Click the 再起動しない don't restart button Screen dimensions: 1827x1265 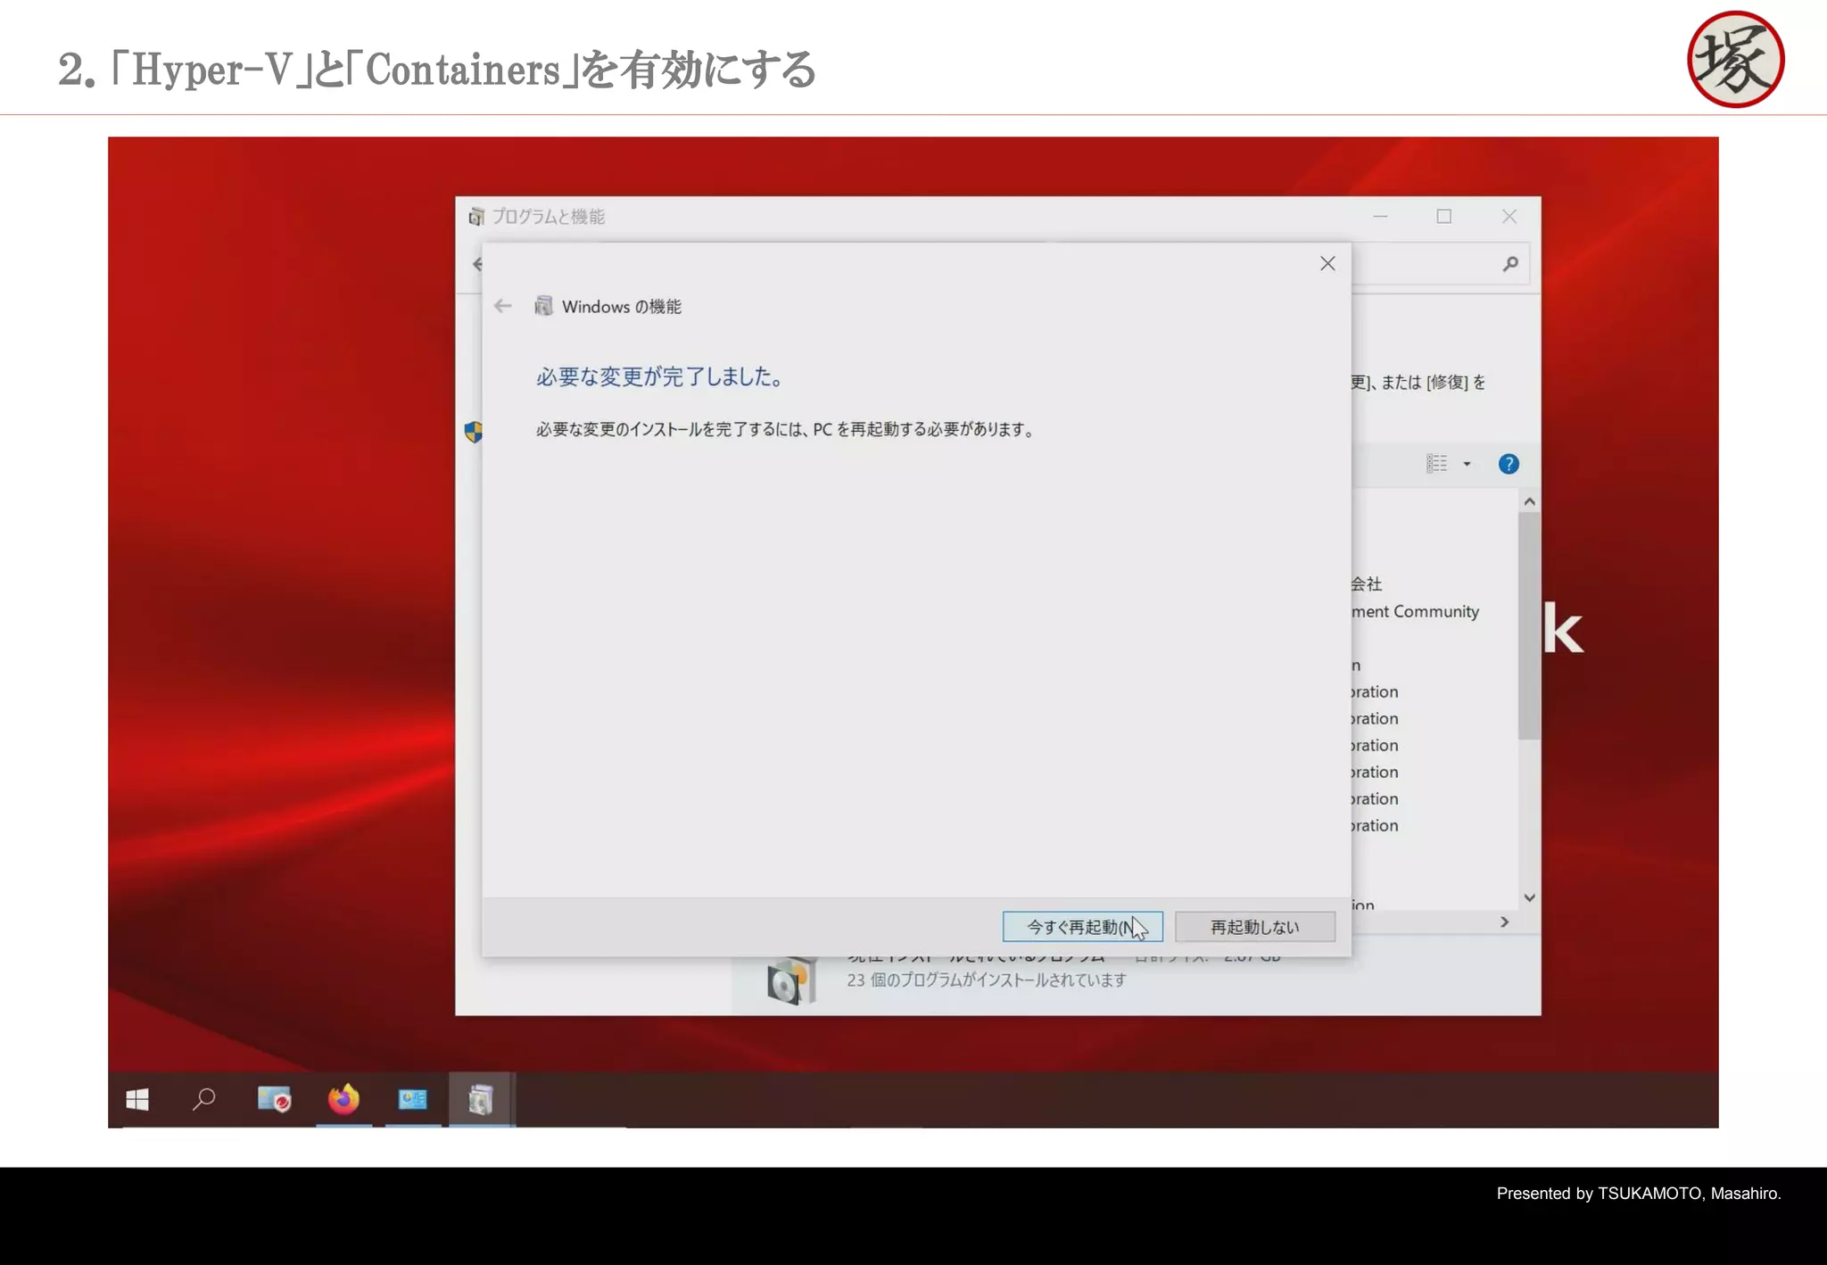click(x=1255, y=926)
